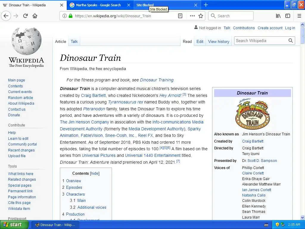Open the Firefox hamburger menu
305x229 pixels.
pyautogui.click(x=299, y=16)
